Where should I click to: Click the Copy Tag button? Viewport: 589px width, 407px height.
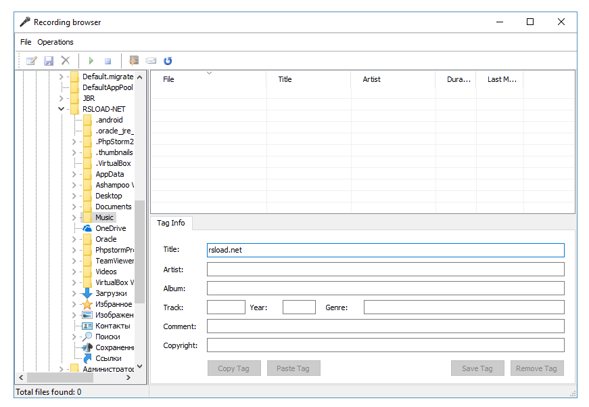tap(233, 368)
